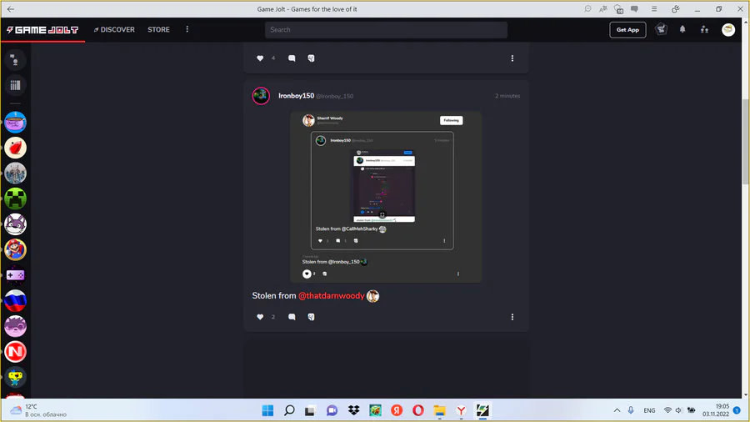The width and height of the screenshot is (750, 422).
Task: Open the user avatar account menu
Action: click(x=728, y=30)
